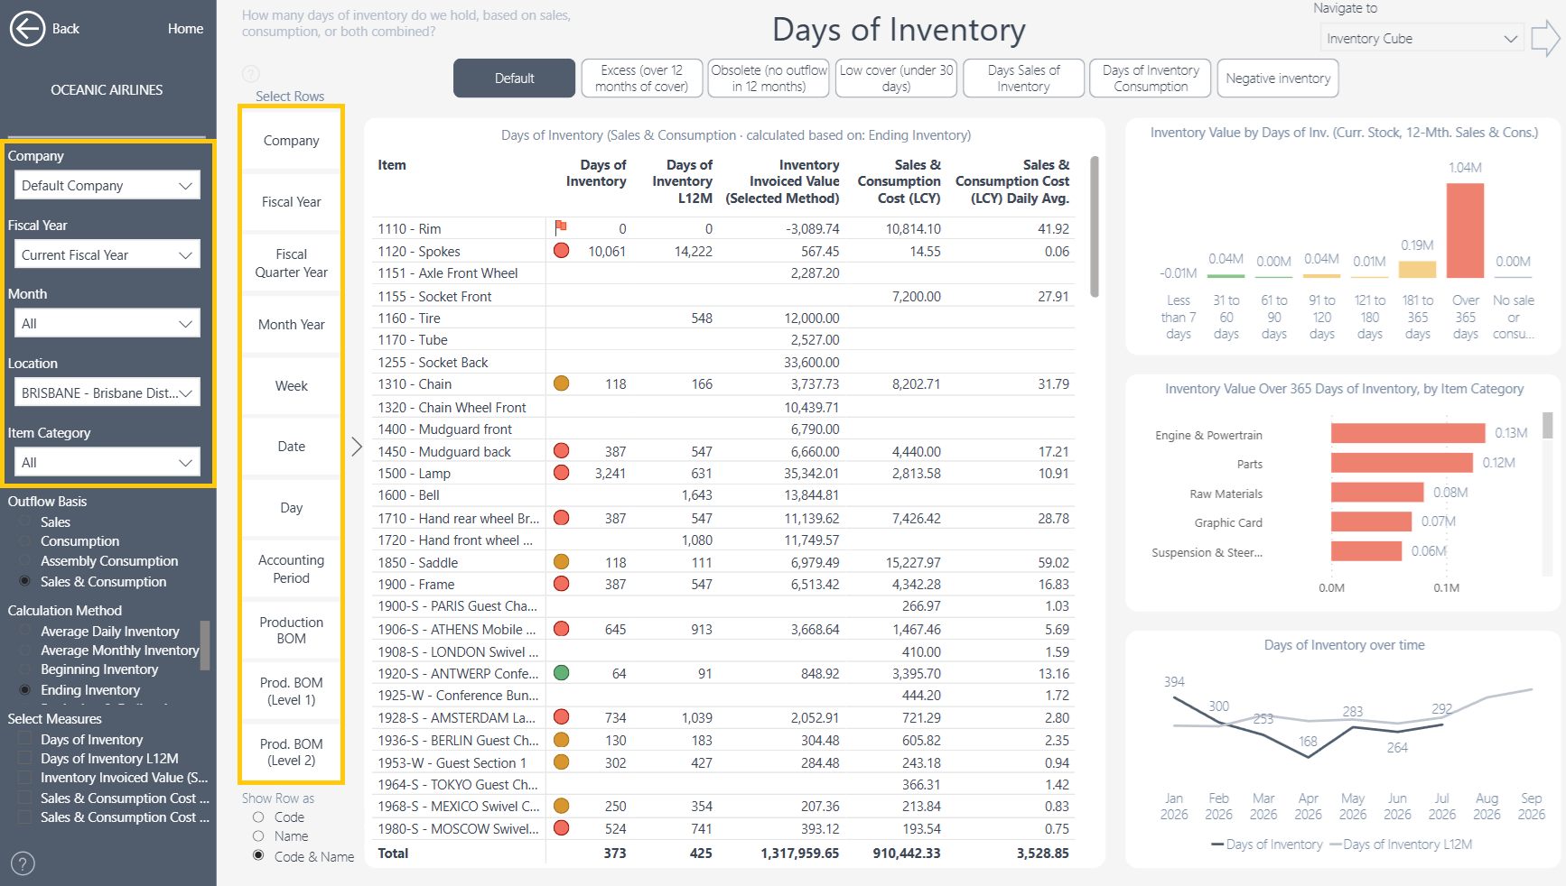Click the help question mark icon
The height and width of the screenshot is (886, 1566).
(x=23, y=863)
